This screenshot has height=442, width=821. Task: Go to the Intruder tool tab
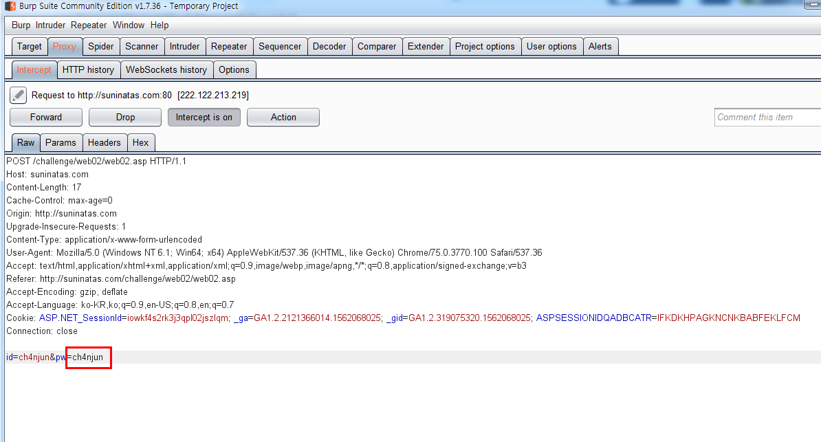click(184, 47)
